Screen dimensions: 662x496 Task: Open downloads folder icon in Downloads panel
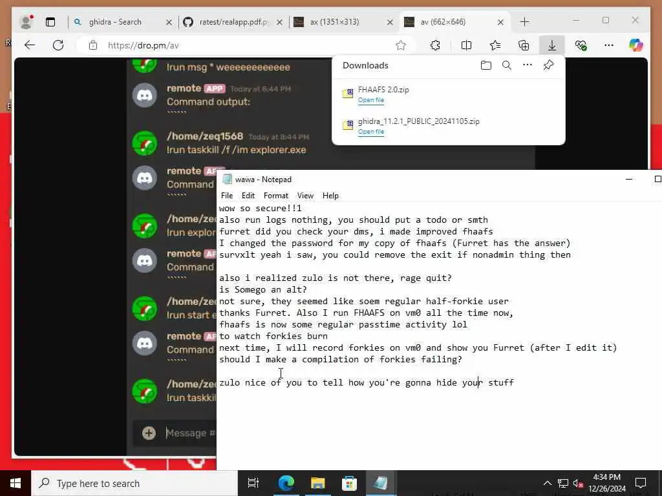pyautogui.click(x=486, y=65)
